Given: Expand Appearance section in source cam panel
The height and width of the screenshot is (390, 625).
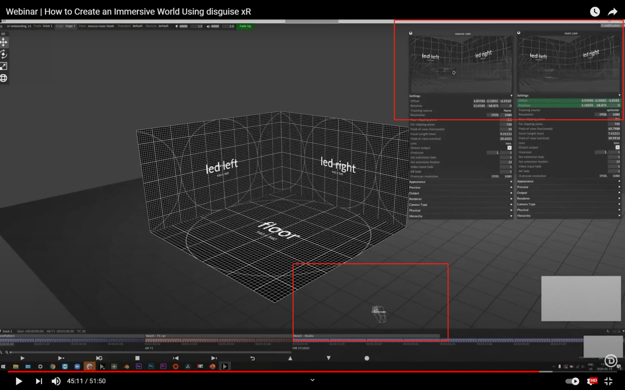Looking at the screenshot, I should 461,182.
